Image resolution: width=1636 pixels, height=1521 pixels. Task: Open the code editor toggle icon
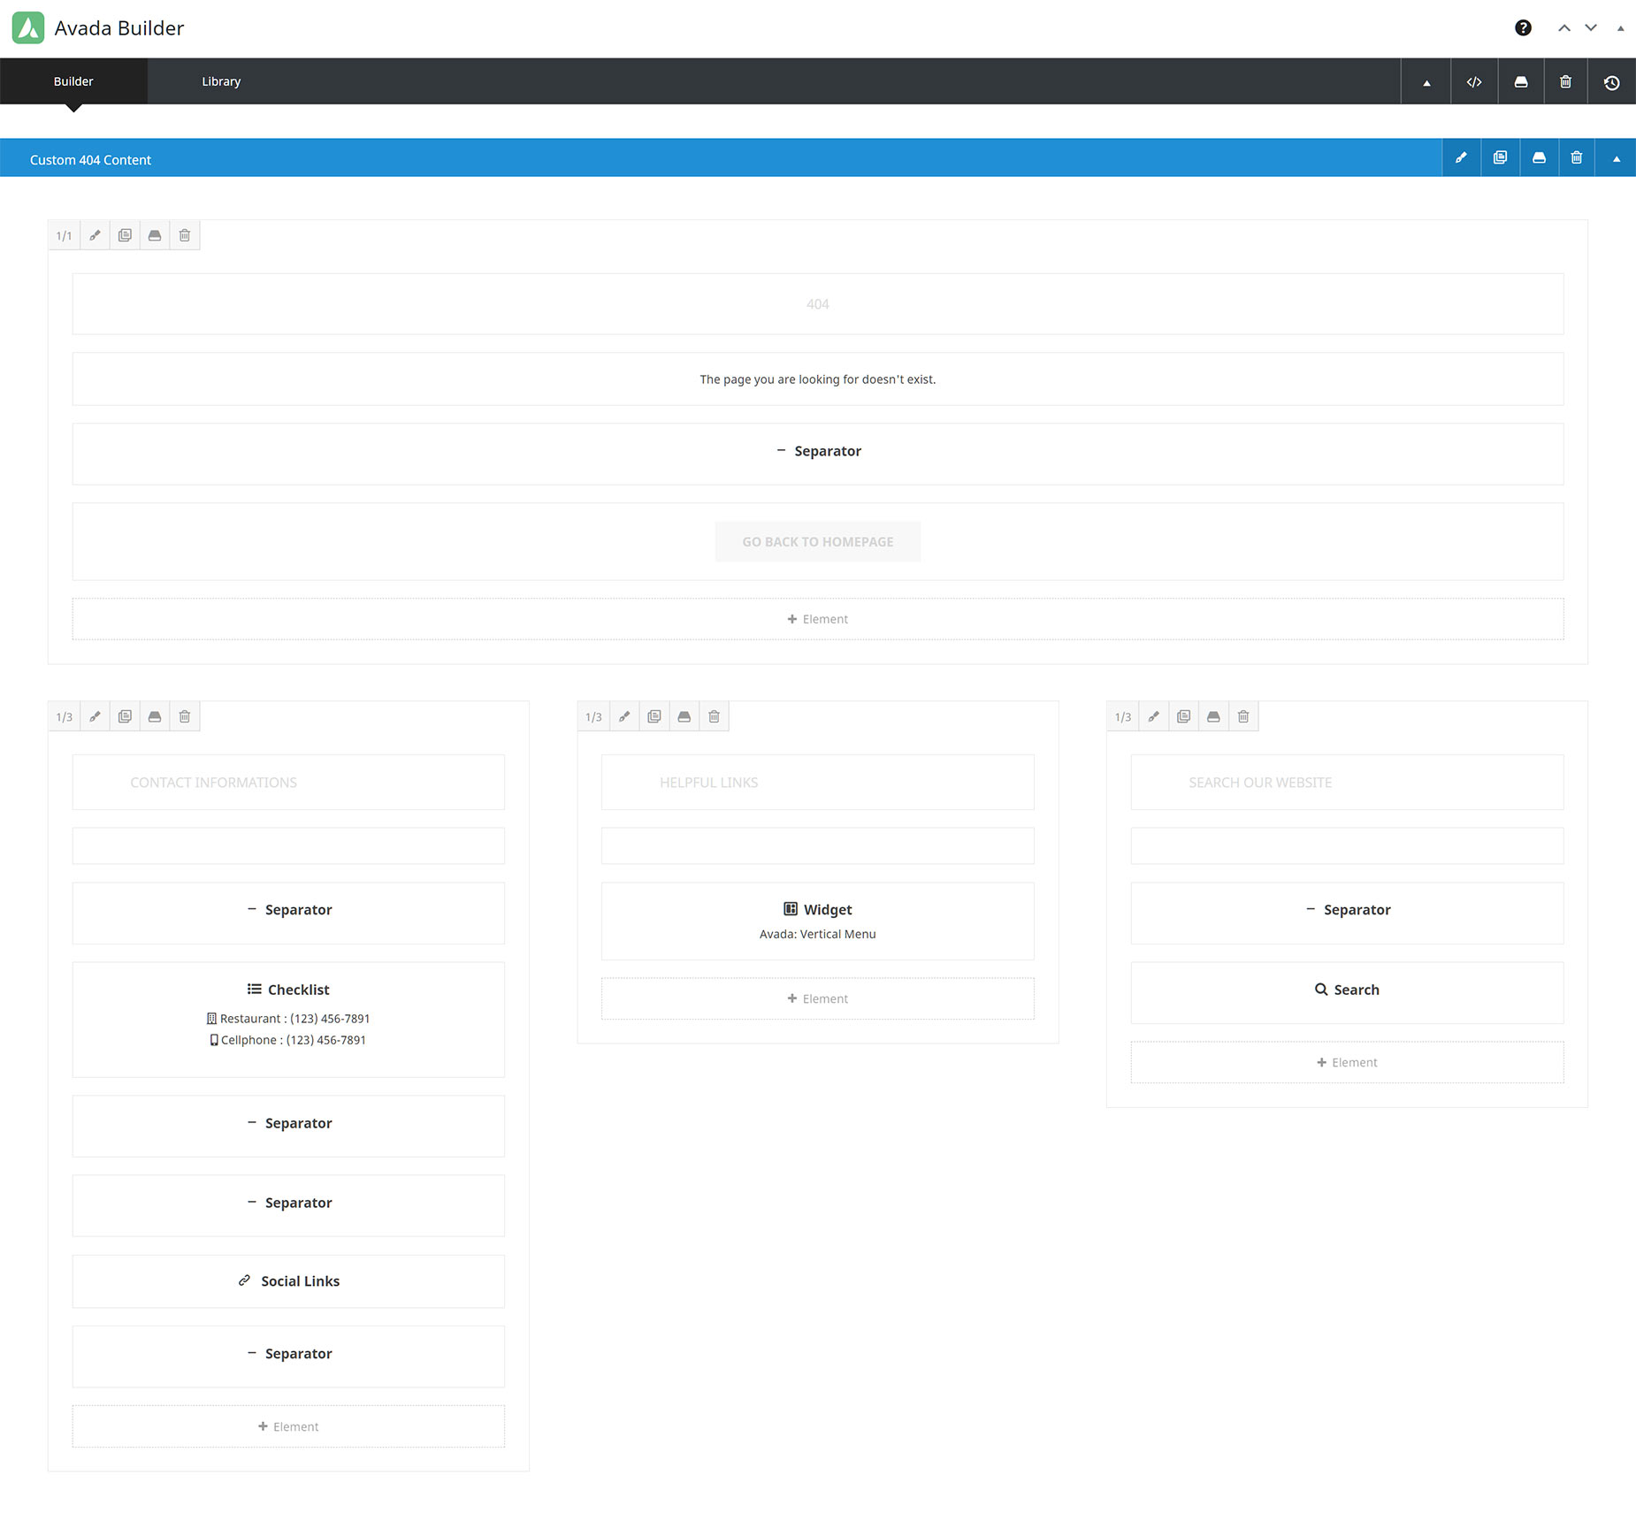click(1474, 81)
